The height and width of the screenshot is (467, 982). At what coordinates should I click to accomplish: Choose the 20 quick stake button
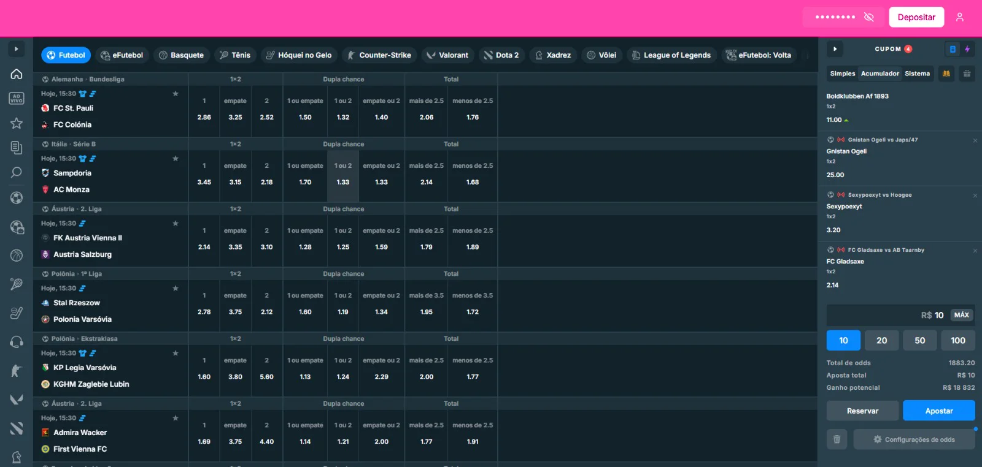[881, 340]
